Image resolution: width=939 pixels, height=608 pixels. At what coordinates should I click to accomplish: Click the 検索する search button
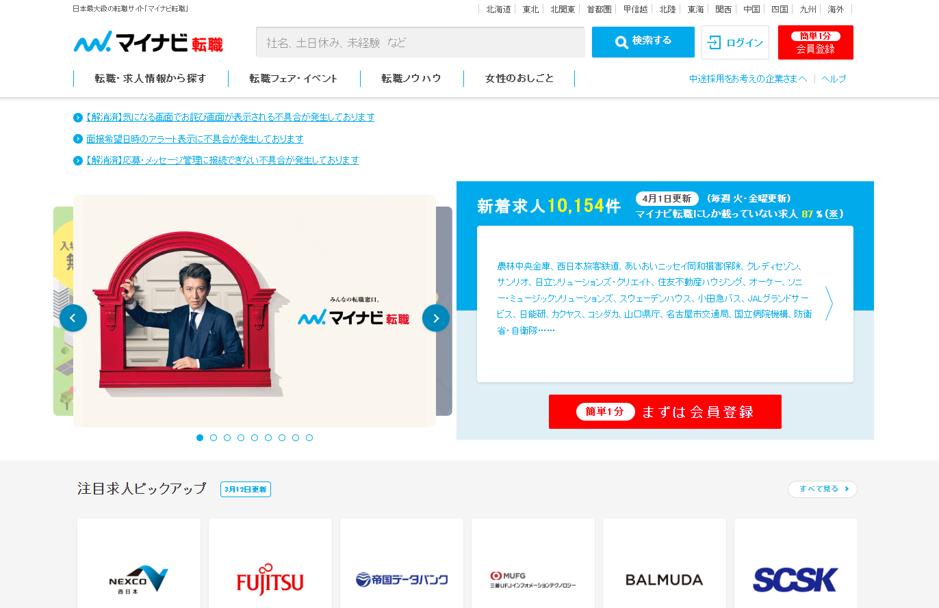click(643, 42)
